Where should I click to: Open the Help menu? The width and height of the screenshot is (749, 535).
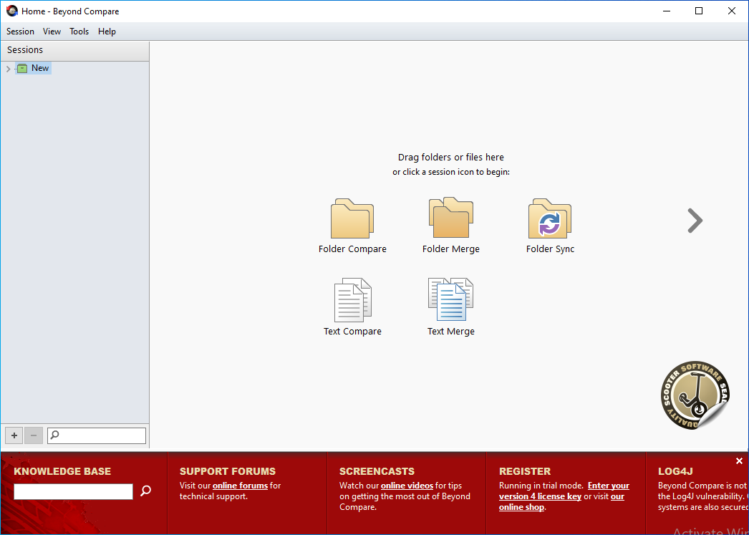point(107,32)
